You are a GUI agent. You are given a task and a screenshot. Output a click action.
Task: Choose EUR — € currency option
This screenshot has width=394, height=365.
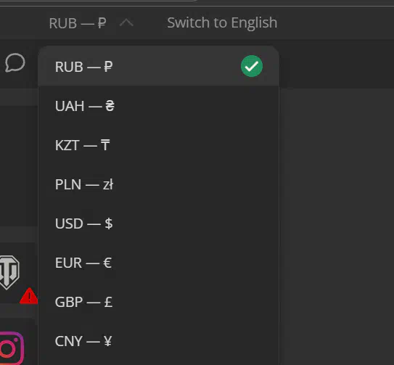pyautogui.click(x=159, y=263)
